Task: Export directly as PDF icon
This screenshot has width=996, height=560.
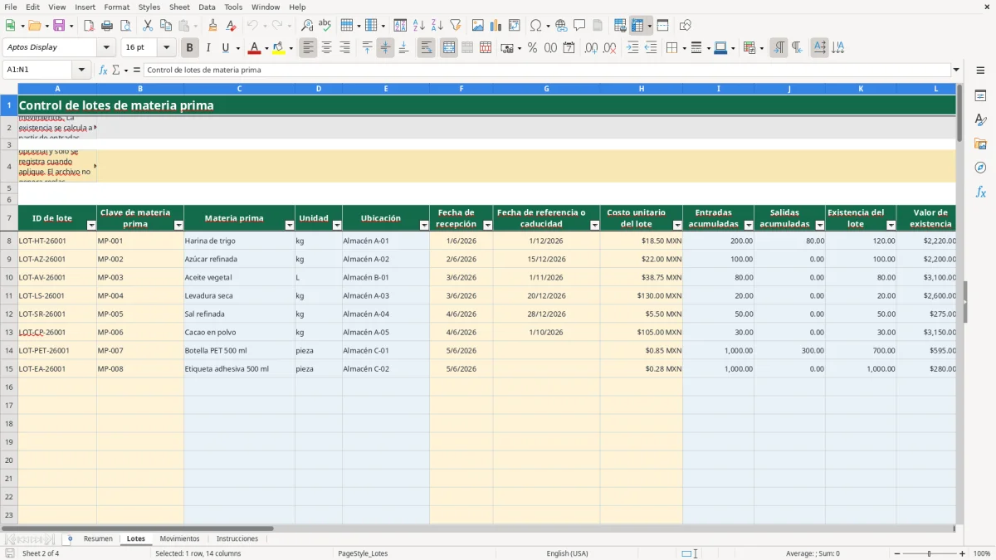Action: (x=89, y=26)
